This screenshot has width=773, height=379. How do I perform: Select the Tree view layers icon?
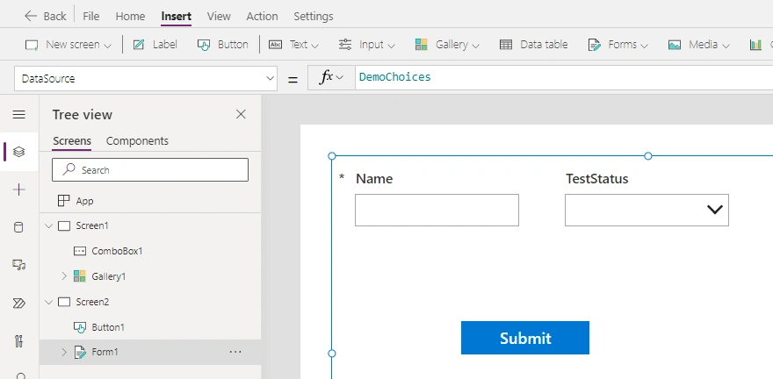(18, 152)
